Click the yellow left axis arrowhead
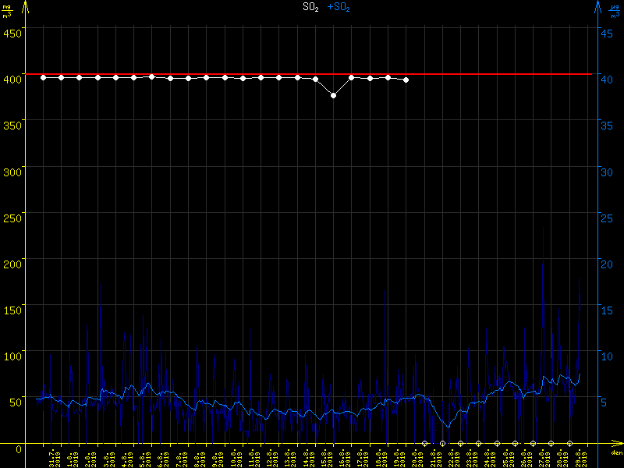Image resolution: width=624 pixels, height=468 pixels. click(26, 6)
